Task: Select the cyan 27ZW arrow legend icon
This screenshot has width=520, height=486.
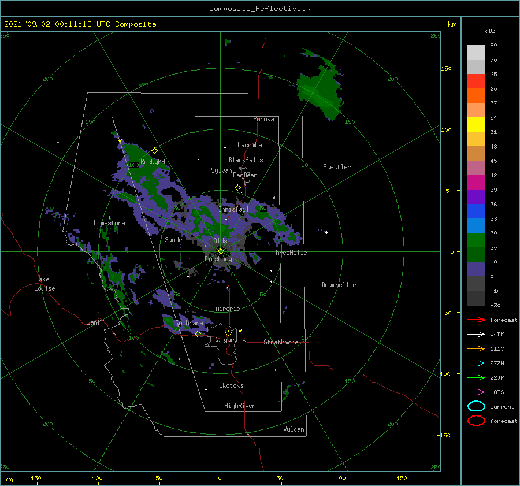Action: [476, 363]
